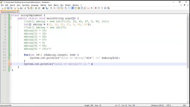Open the Run menu
The image size is (190, 107).
(62, 5)
